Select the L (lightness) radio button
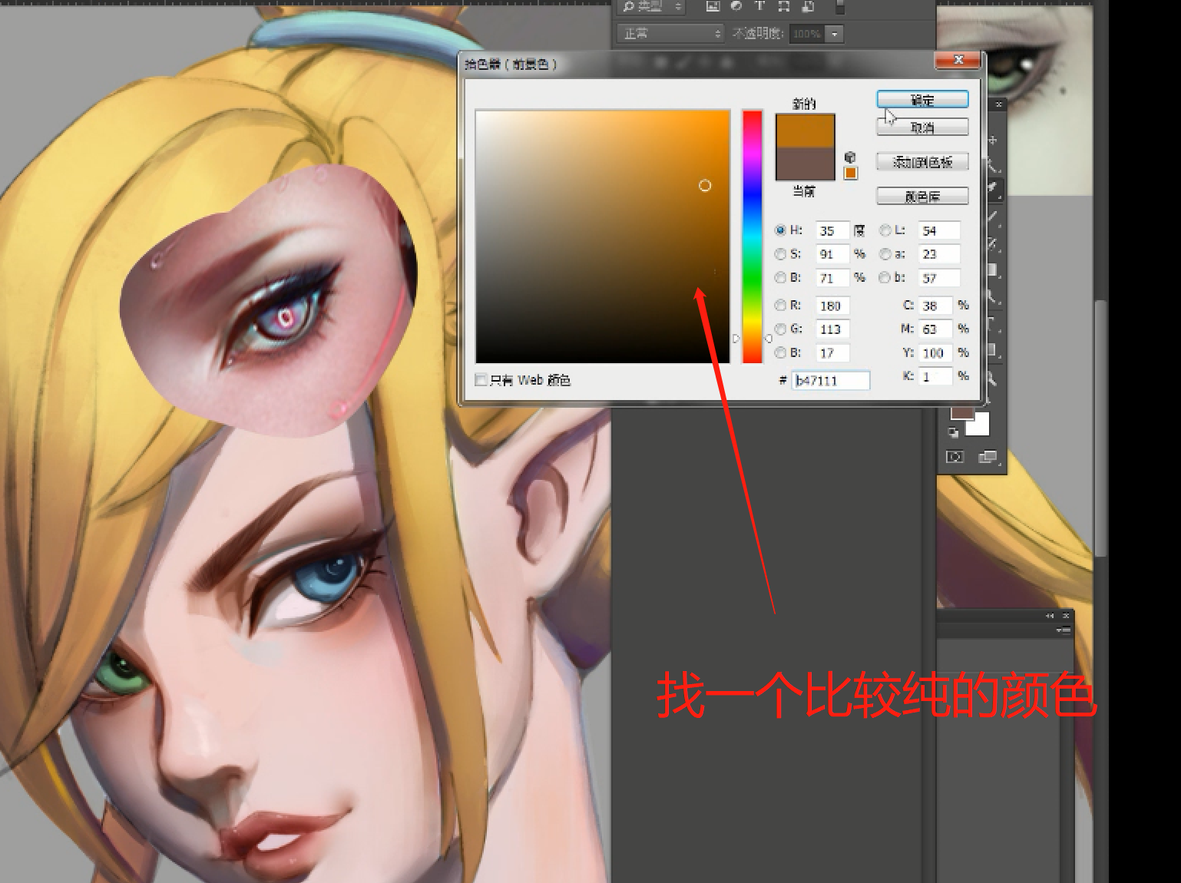Image resolution: width=1181 pixels, height=883 pixels. pos(885,230)
